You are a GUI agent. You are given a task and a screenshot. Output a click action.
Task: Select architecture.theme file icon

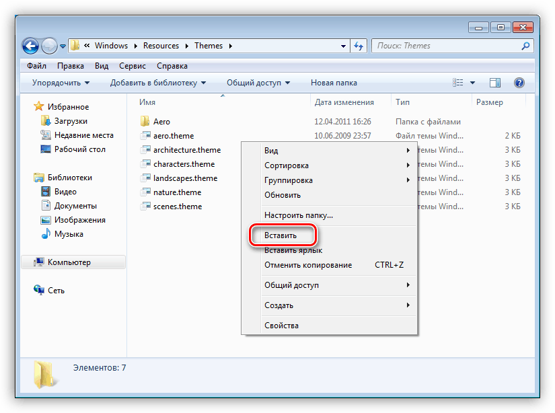[x=145, y=150]
